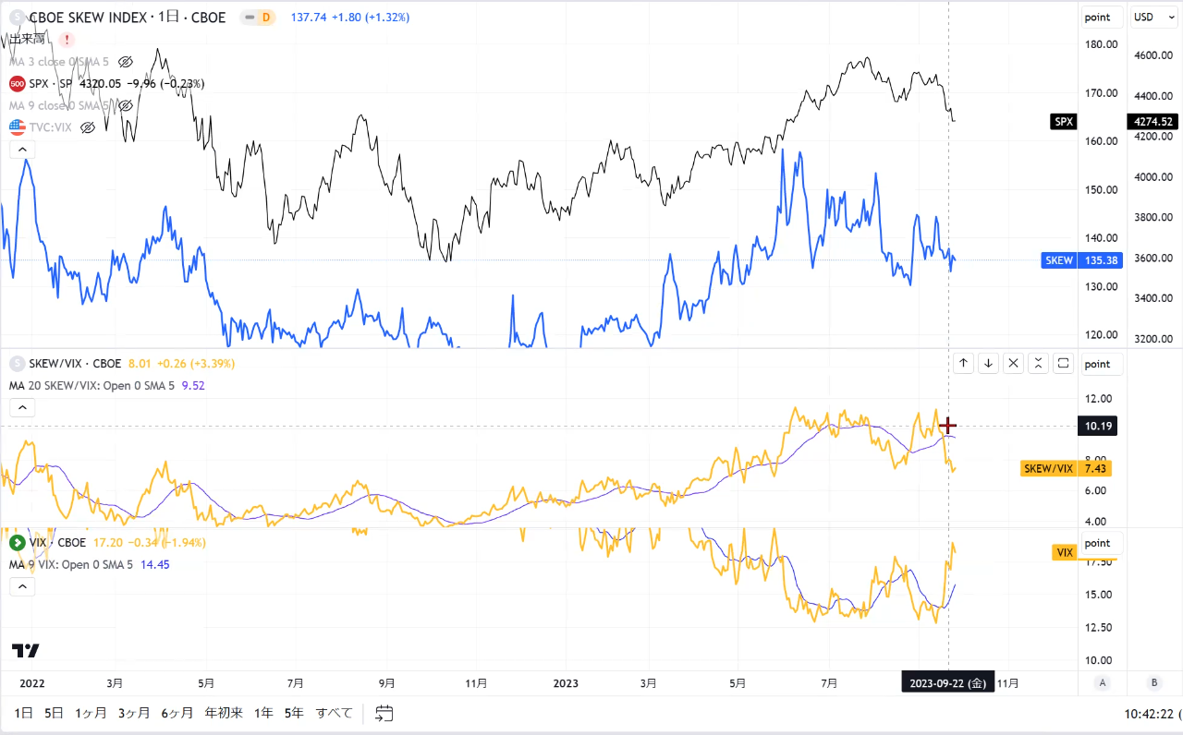Select the 5日 time range
This screenshot has width=1183, height=735.
click(x=55, y=713)
